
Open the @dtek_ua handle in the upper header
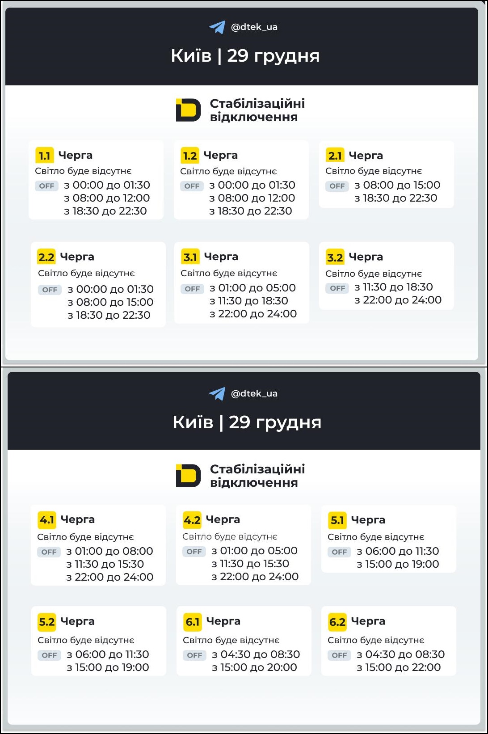(254, 27)
